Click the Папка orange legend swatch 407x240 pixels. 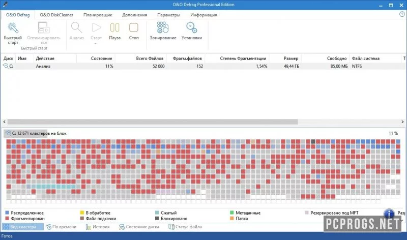tap(232, 219)
